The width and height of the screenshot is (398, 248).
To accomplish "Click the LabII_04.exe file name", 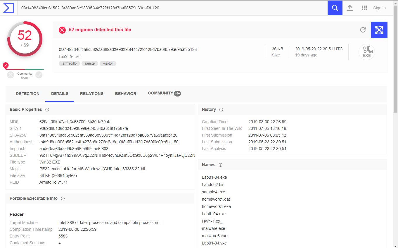I will pyautogui.click(x=214, y=214).
